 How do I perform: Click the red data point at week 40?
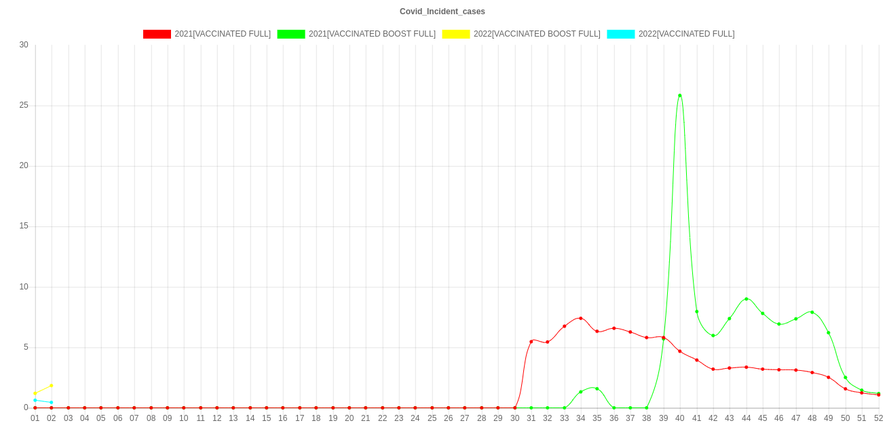pos(680,351)
